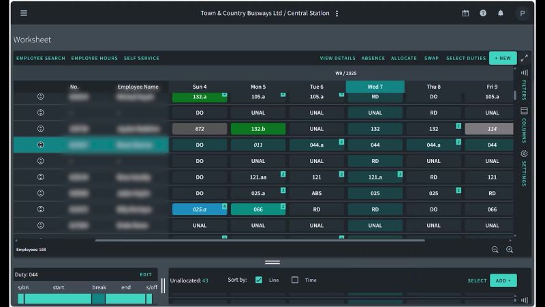The width and height of the screenshot is (545, 307).
Task: Zoom out the worksheet grid
Action: coord(495,250)
